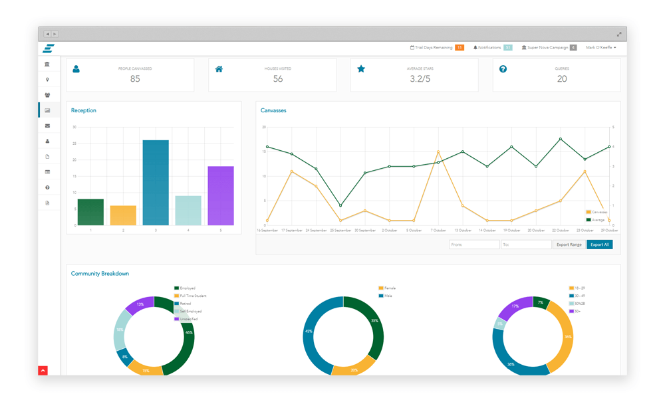
Task: Click the single user sidebar icon
Action: 47,141
